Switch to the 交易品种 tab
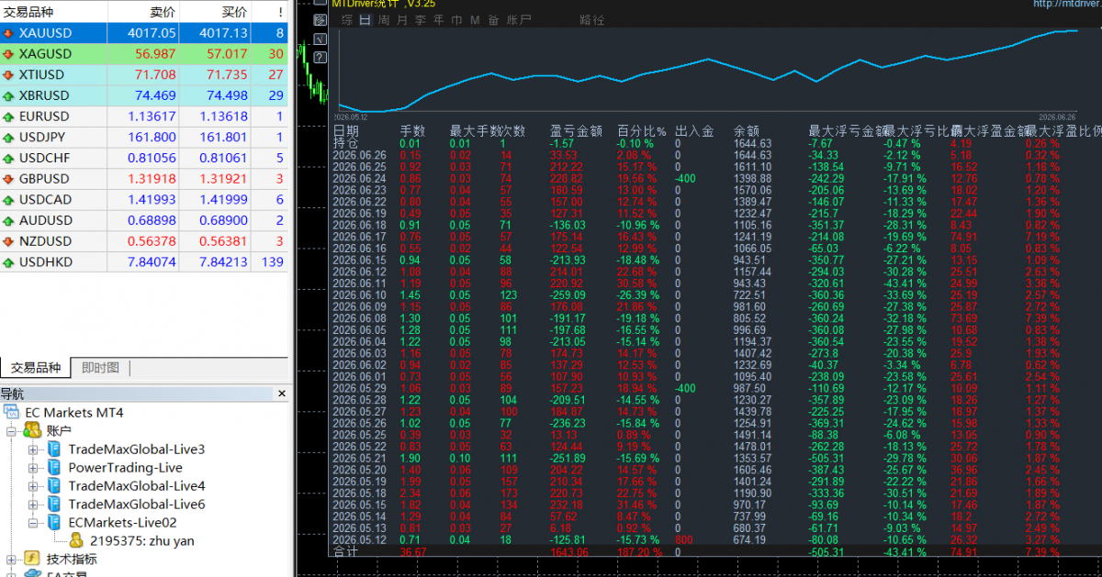Screen dimensions: 1102x577 [35, 368]
